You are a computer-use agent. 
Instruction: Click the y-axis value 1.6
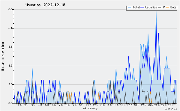click(10, 84)
